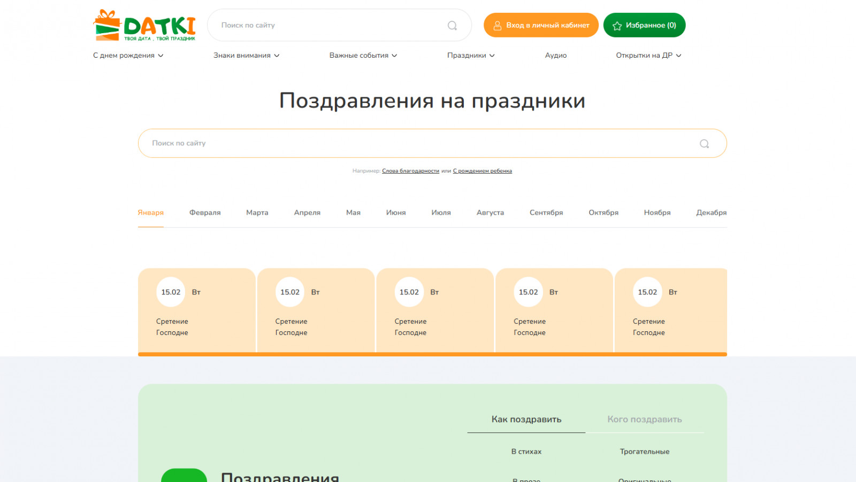Image resolution: width=856 pixels, height=482 pixels.
Task: Open the "Аудио" navigation item
Action: tap(556, 56)
